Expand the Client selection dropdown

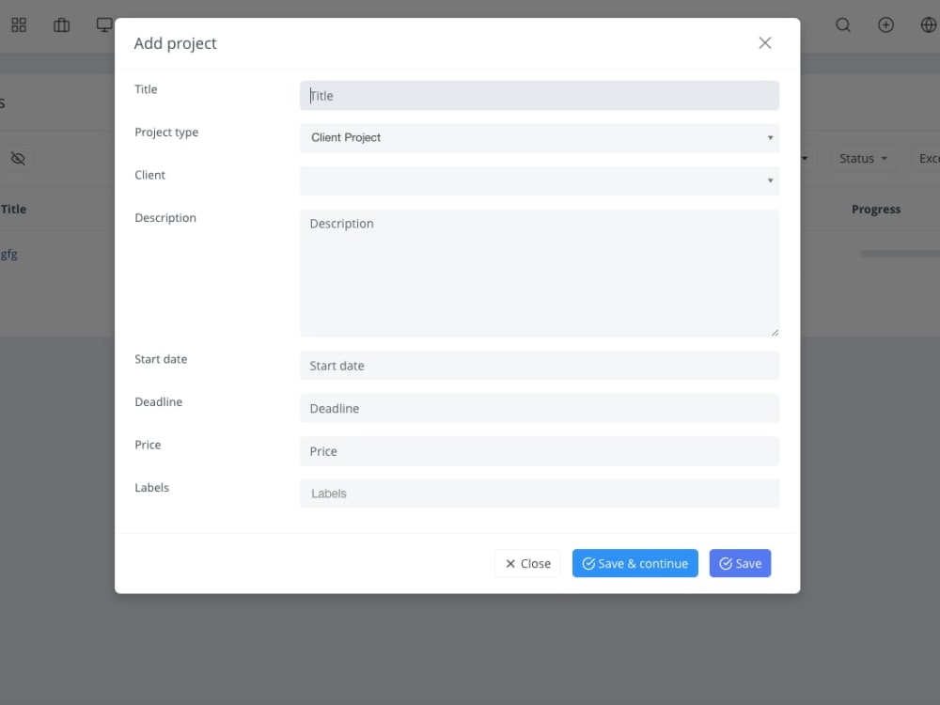pyautogui.click(x=540, y=180)
